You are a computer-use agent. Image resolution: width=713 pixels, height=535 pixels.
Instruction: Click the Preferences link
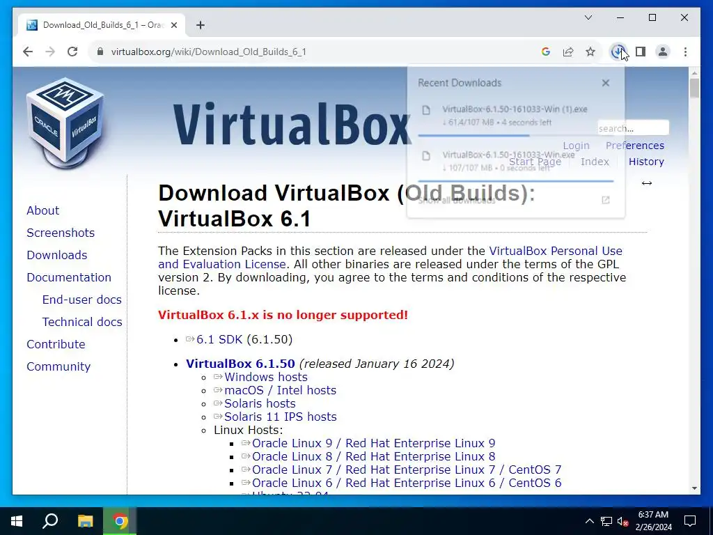click(635, 146)
